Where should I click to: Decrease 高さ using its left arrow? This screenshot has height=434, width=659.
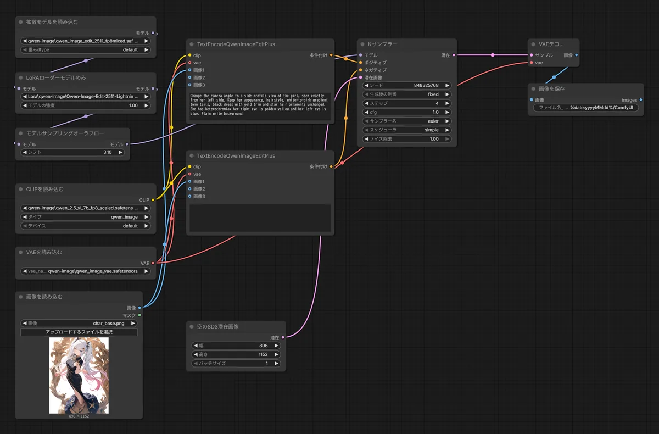195,354
